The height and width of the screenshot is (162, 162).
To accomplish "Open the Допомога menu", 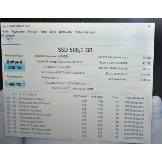I will coord(65,32).
